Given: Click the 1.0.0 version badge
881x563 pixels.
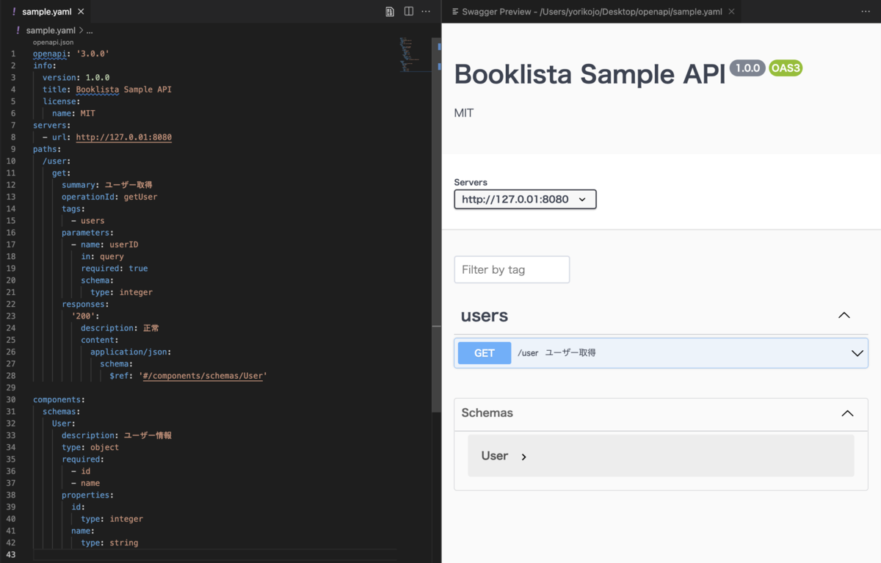Looking at the screenshot, I should [747, 68].
